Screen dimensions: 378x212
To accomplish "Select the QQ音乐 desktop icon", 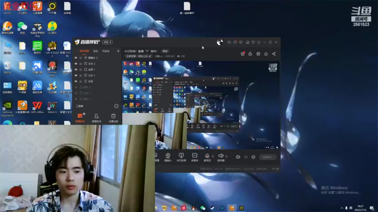I will pyautogui.click(x=52, y=28).
